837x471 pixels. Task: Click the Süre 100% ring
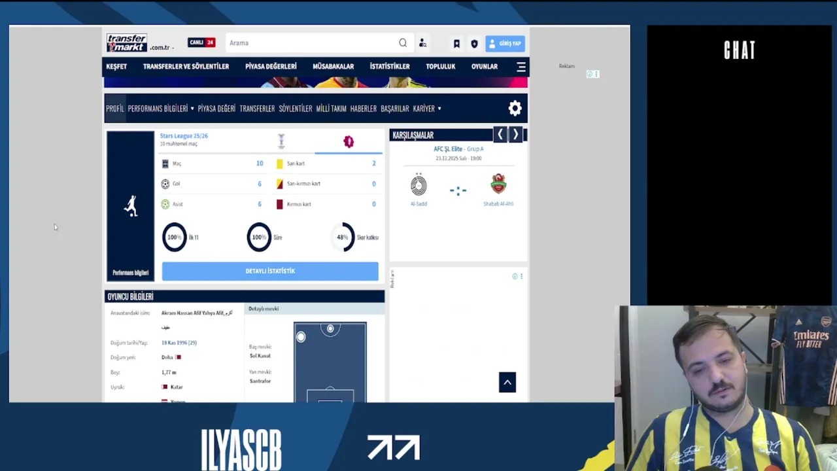tap(259, 237)
